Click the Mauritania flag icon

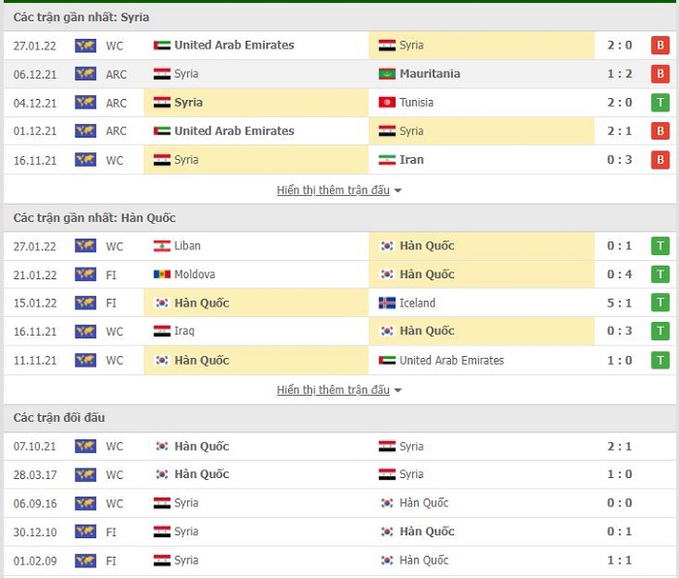(x=387, y=74)
